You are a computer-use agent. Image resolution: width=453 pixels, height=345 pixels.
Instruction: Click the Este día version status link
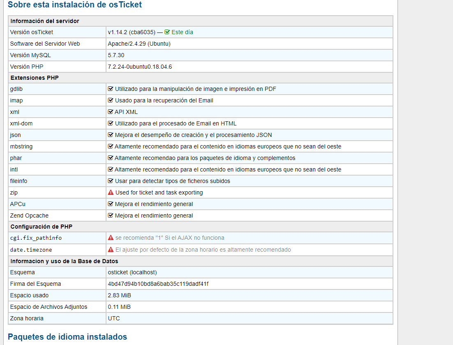pos(182,32)
